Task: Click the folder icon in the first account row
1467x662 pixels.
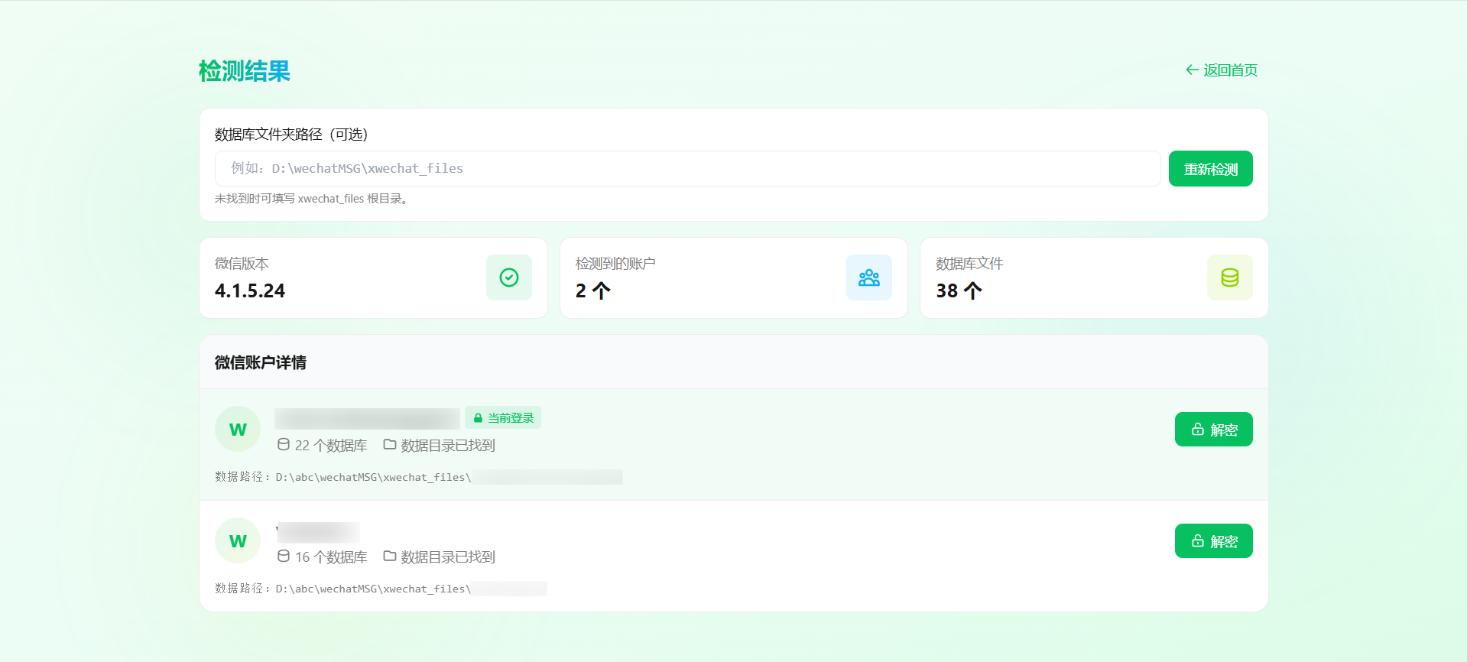Action: (x=390, y=445)
